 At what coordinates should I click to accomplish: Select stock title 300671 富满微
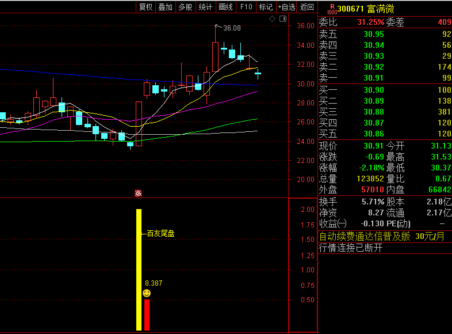coord(366,9)
